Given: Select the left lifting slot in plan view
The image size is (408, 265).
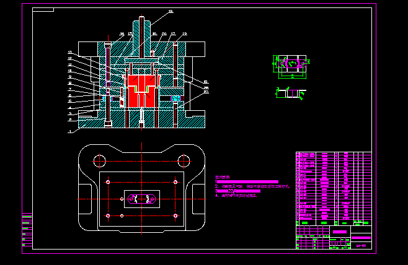Looking at the screenshot, I should click(86, 199).
